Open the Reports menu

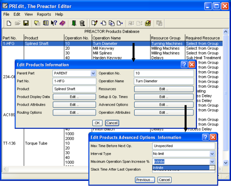[44, 14]
